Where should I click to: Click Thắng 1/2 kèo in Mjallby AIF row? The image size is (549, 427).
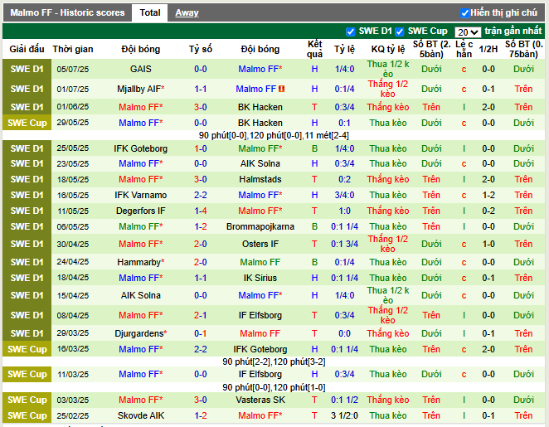388,89
